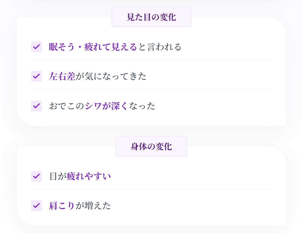Viewport: 302px width, 233px height.
Task: Click the purple 眠そう・疲れて見える text
Action: (x=93, y=47)
